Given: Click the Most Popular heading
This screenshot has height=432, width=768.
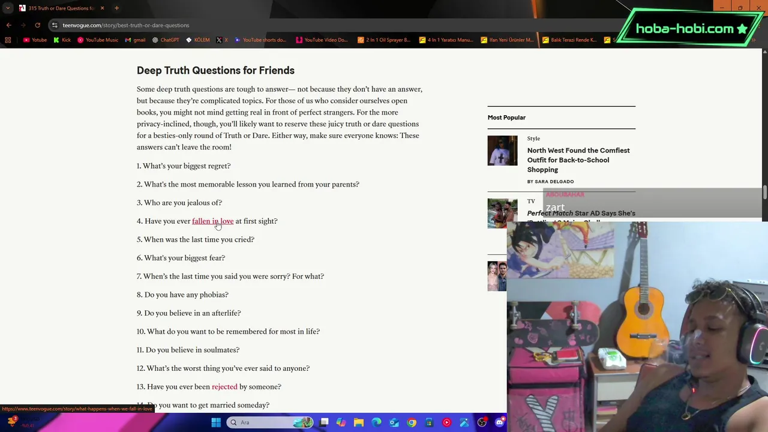Looking at the screenshot, I should click(x=506, y=118).
